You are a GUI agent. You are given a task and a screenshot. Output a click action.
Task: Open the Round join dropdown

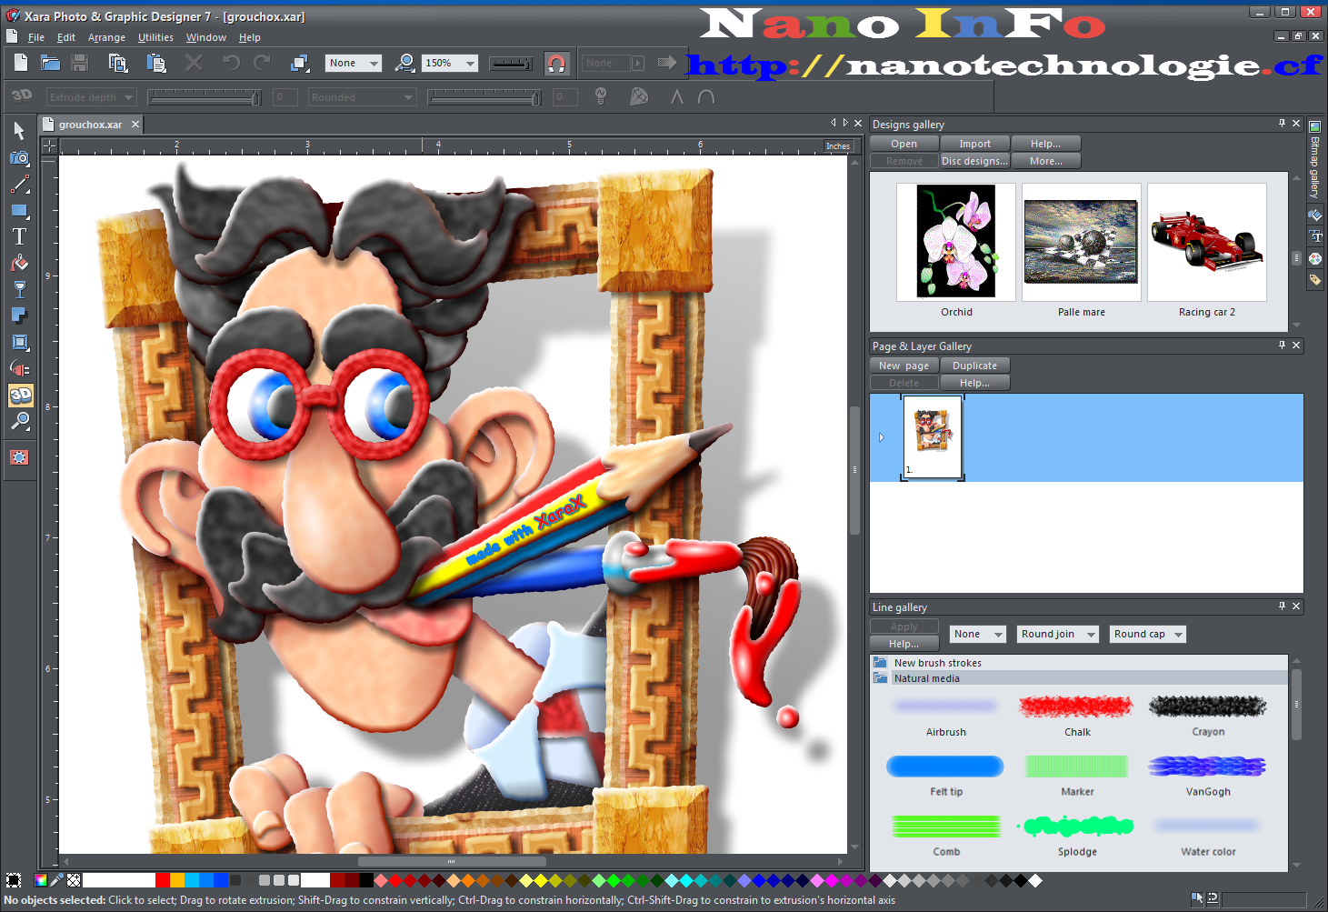point(1058,634)
